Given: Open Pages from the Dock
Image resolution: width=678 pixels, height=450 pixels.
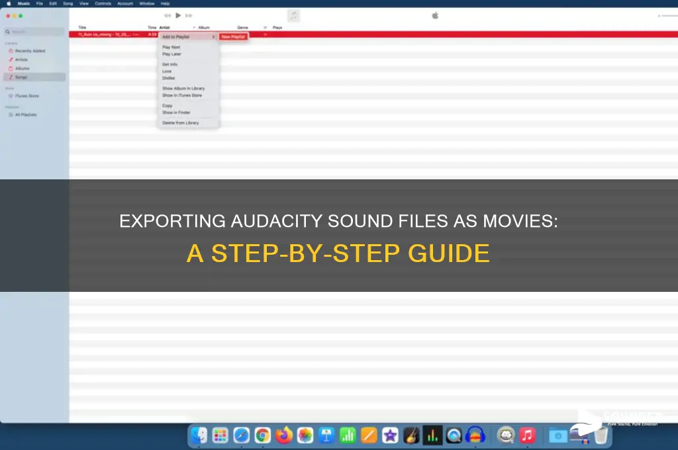Looking at the screenshot, I should click(x=369, y=435).
